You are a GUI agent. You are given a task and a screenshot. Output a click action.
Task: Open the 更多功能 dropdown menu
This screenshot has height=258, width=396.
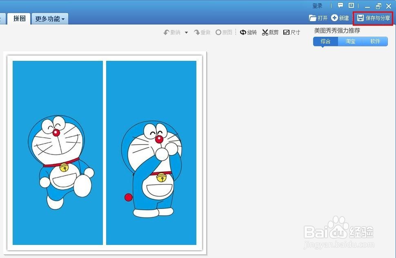pyautogui.click(x=50, y=19)
